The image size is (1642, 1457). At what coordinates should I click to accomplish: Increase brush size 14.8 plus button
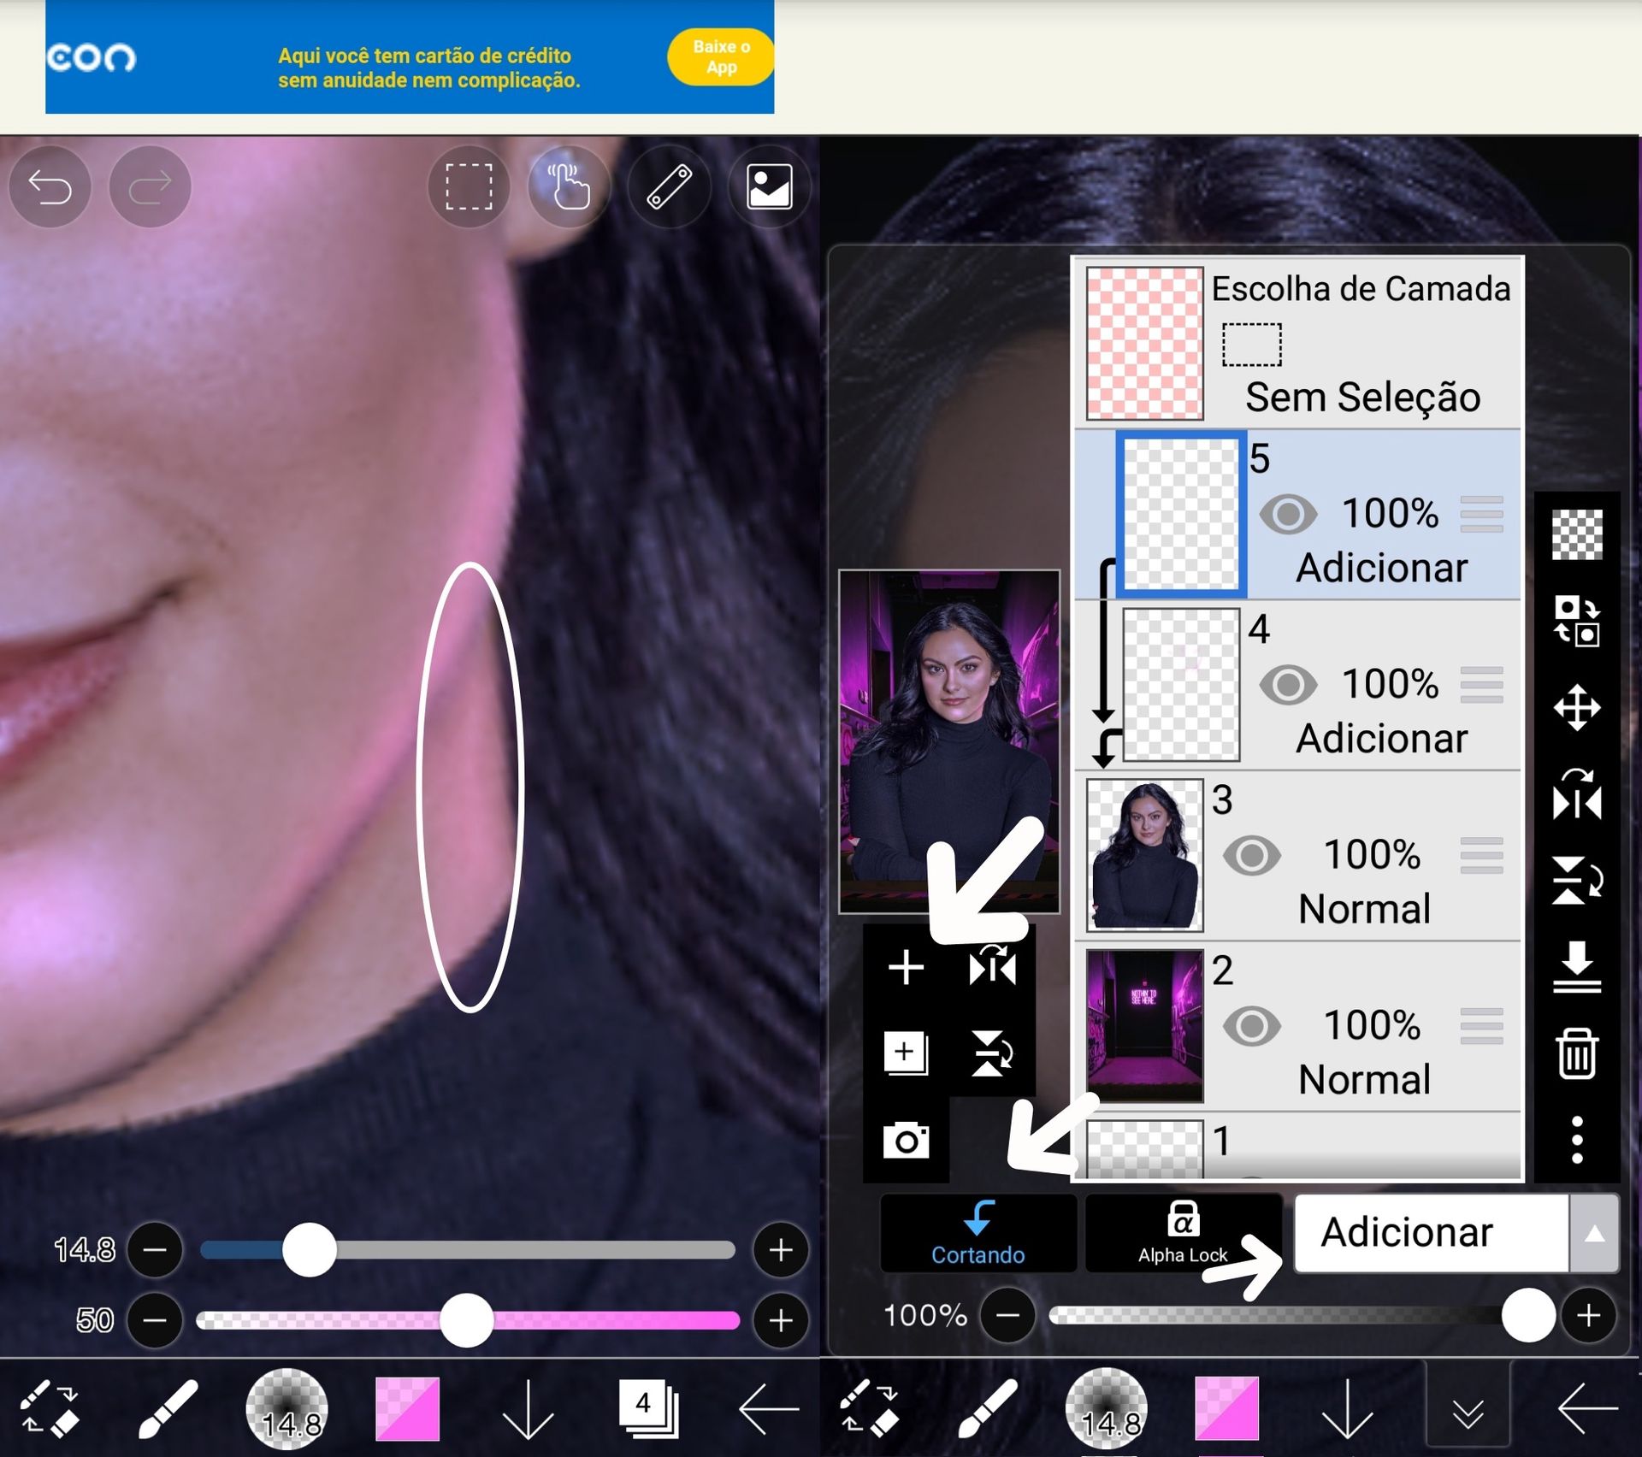point(780,1250)
